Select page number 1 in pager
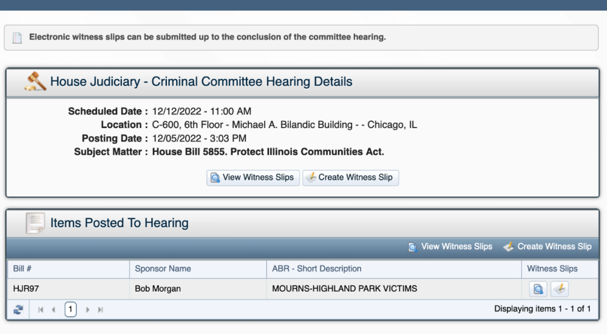607x334 pixels. [x=70, y=310]
